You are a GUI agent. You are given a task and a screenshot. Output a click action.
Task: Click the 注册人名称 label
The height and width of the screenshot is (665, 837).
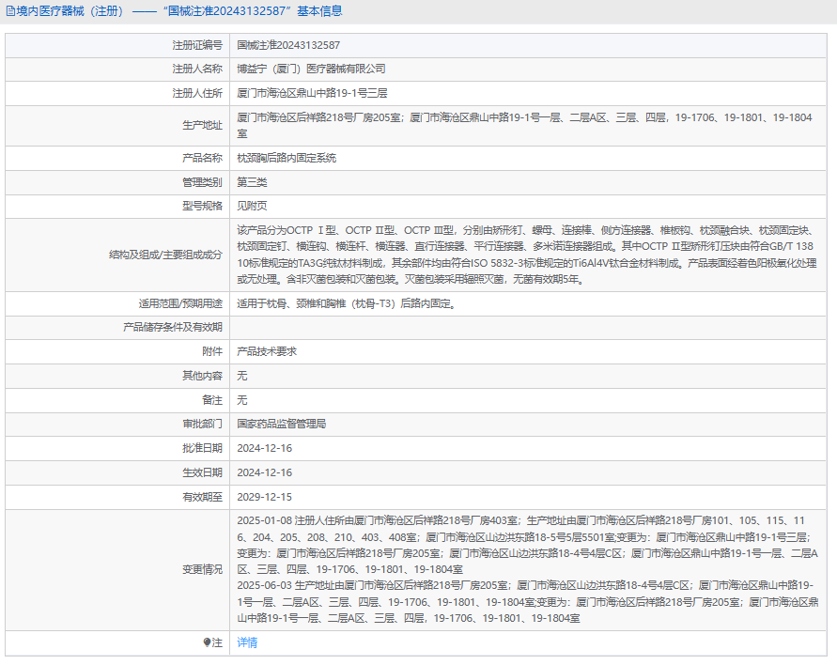pyautogui.click(x=197, y=70)
